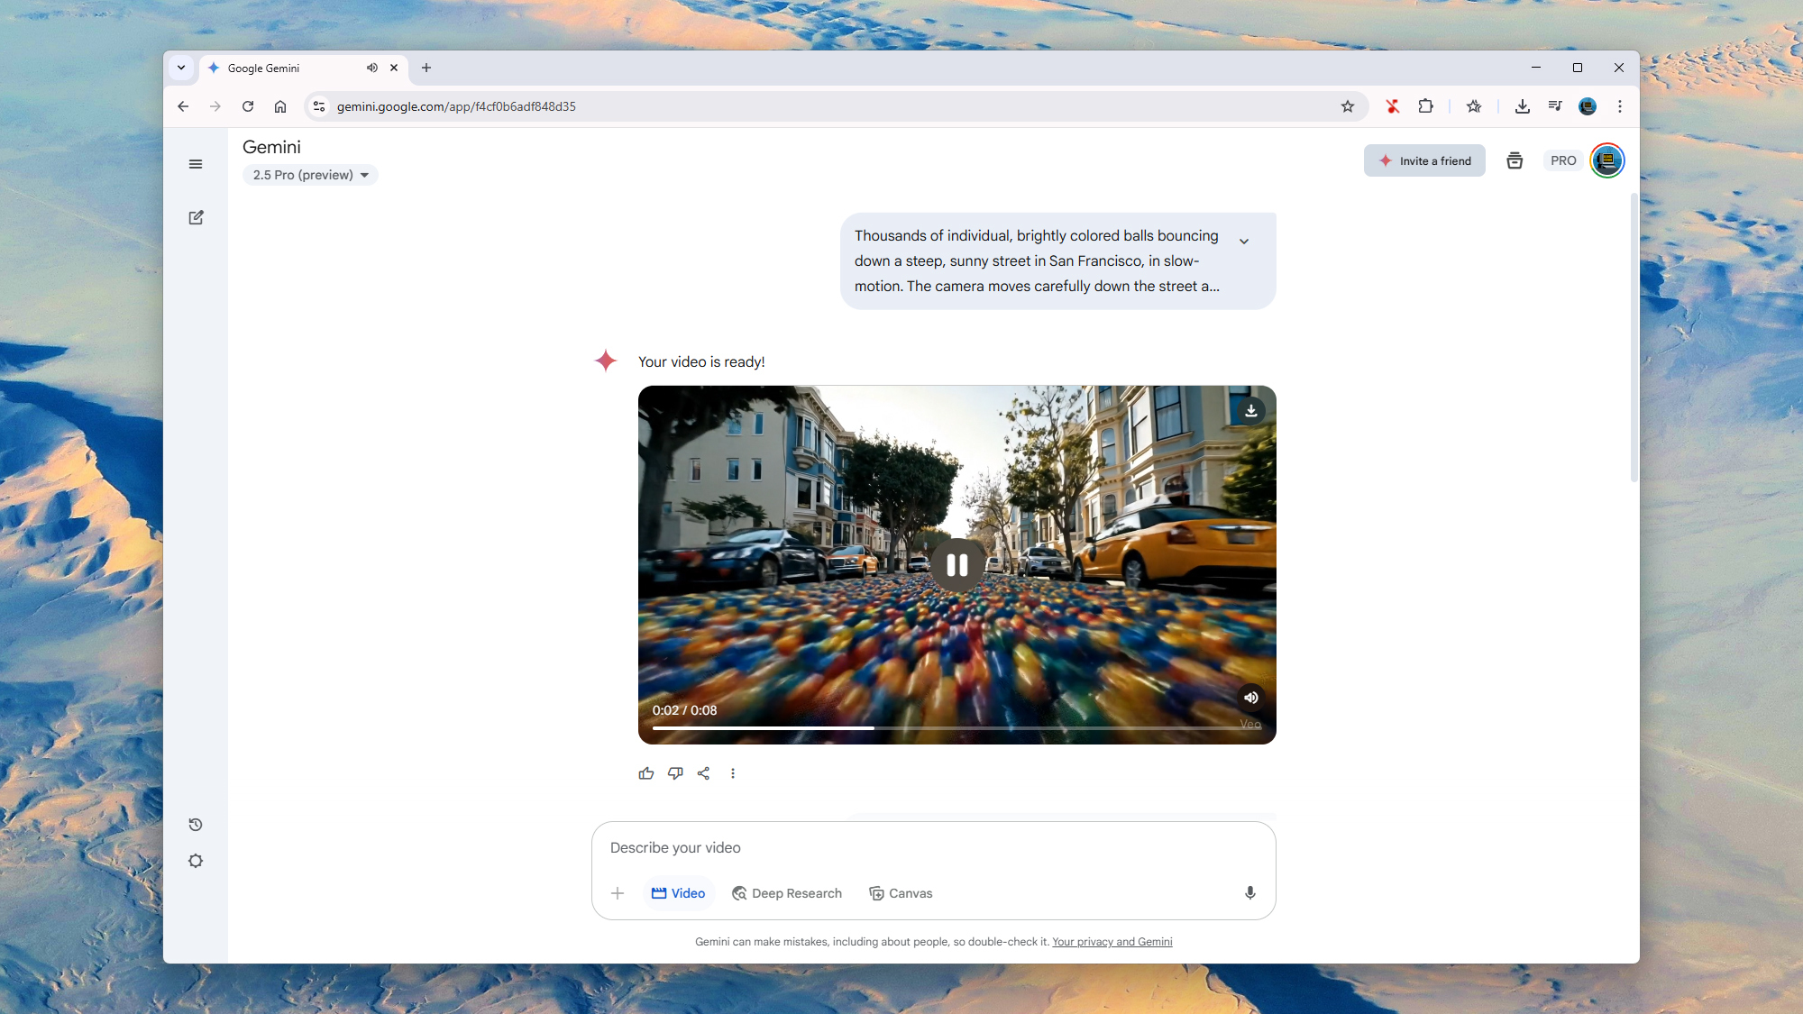Select the Canvas chip
This screenshot has height=1014, width=1803.
pyautogui.click(x=901, y=893)
